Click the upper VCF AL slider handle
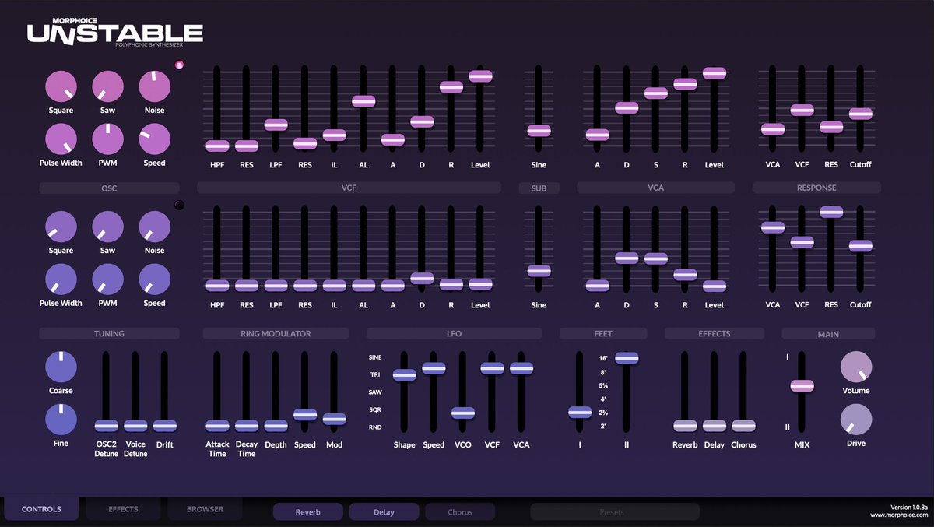Screen dimensions: 934x527 363,101
